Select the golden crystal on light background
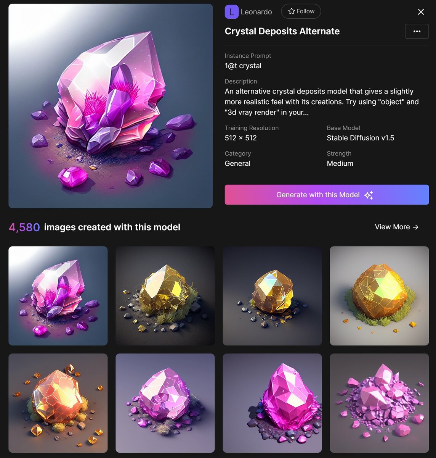The height and width of the screenshot is (458, 436). 379,296
